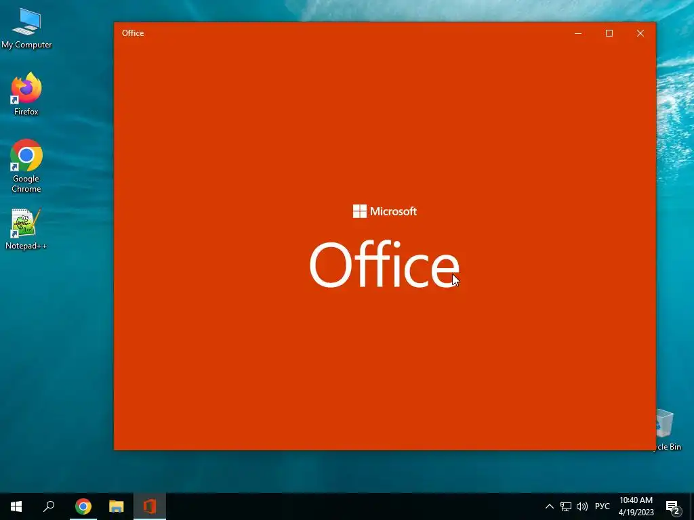Open the network status tray icon
The image size is (694, 520).
tap(566, 506)
